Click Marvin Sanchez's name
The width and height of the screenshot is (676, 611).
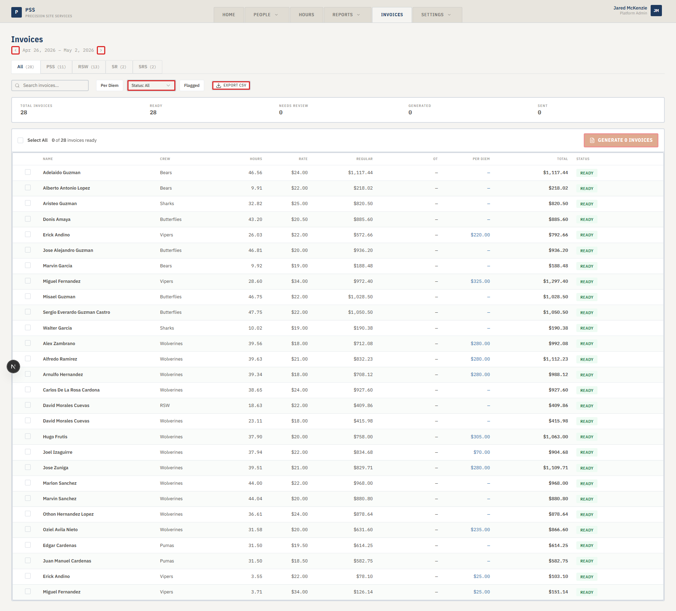tap(60, 499)
